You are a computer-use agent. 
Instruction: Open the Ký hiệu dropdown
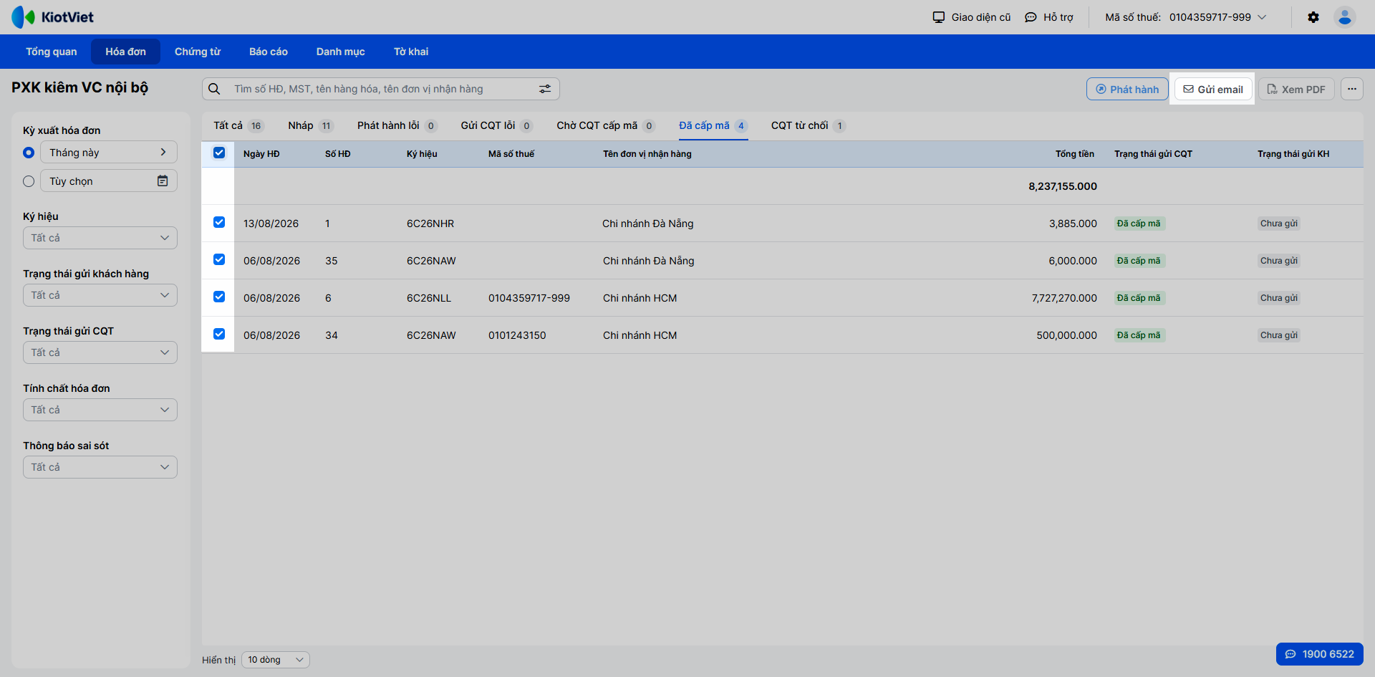click(x=100, y=238)
